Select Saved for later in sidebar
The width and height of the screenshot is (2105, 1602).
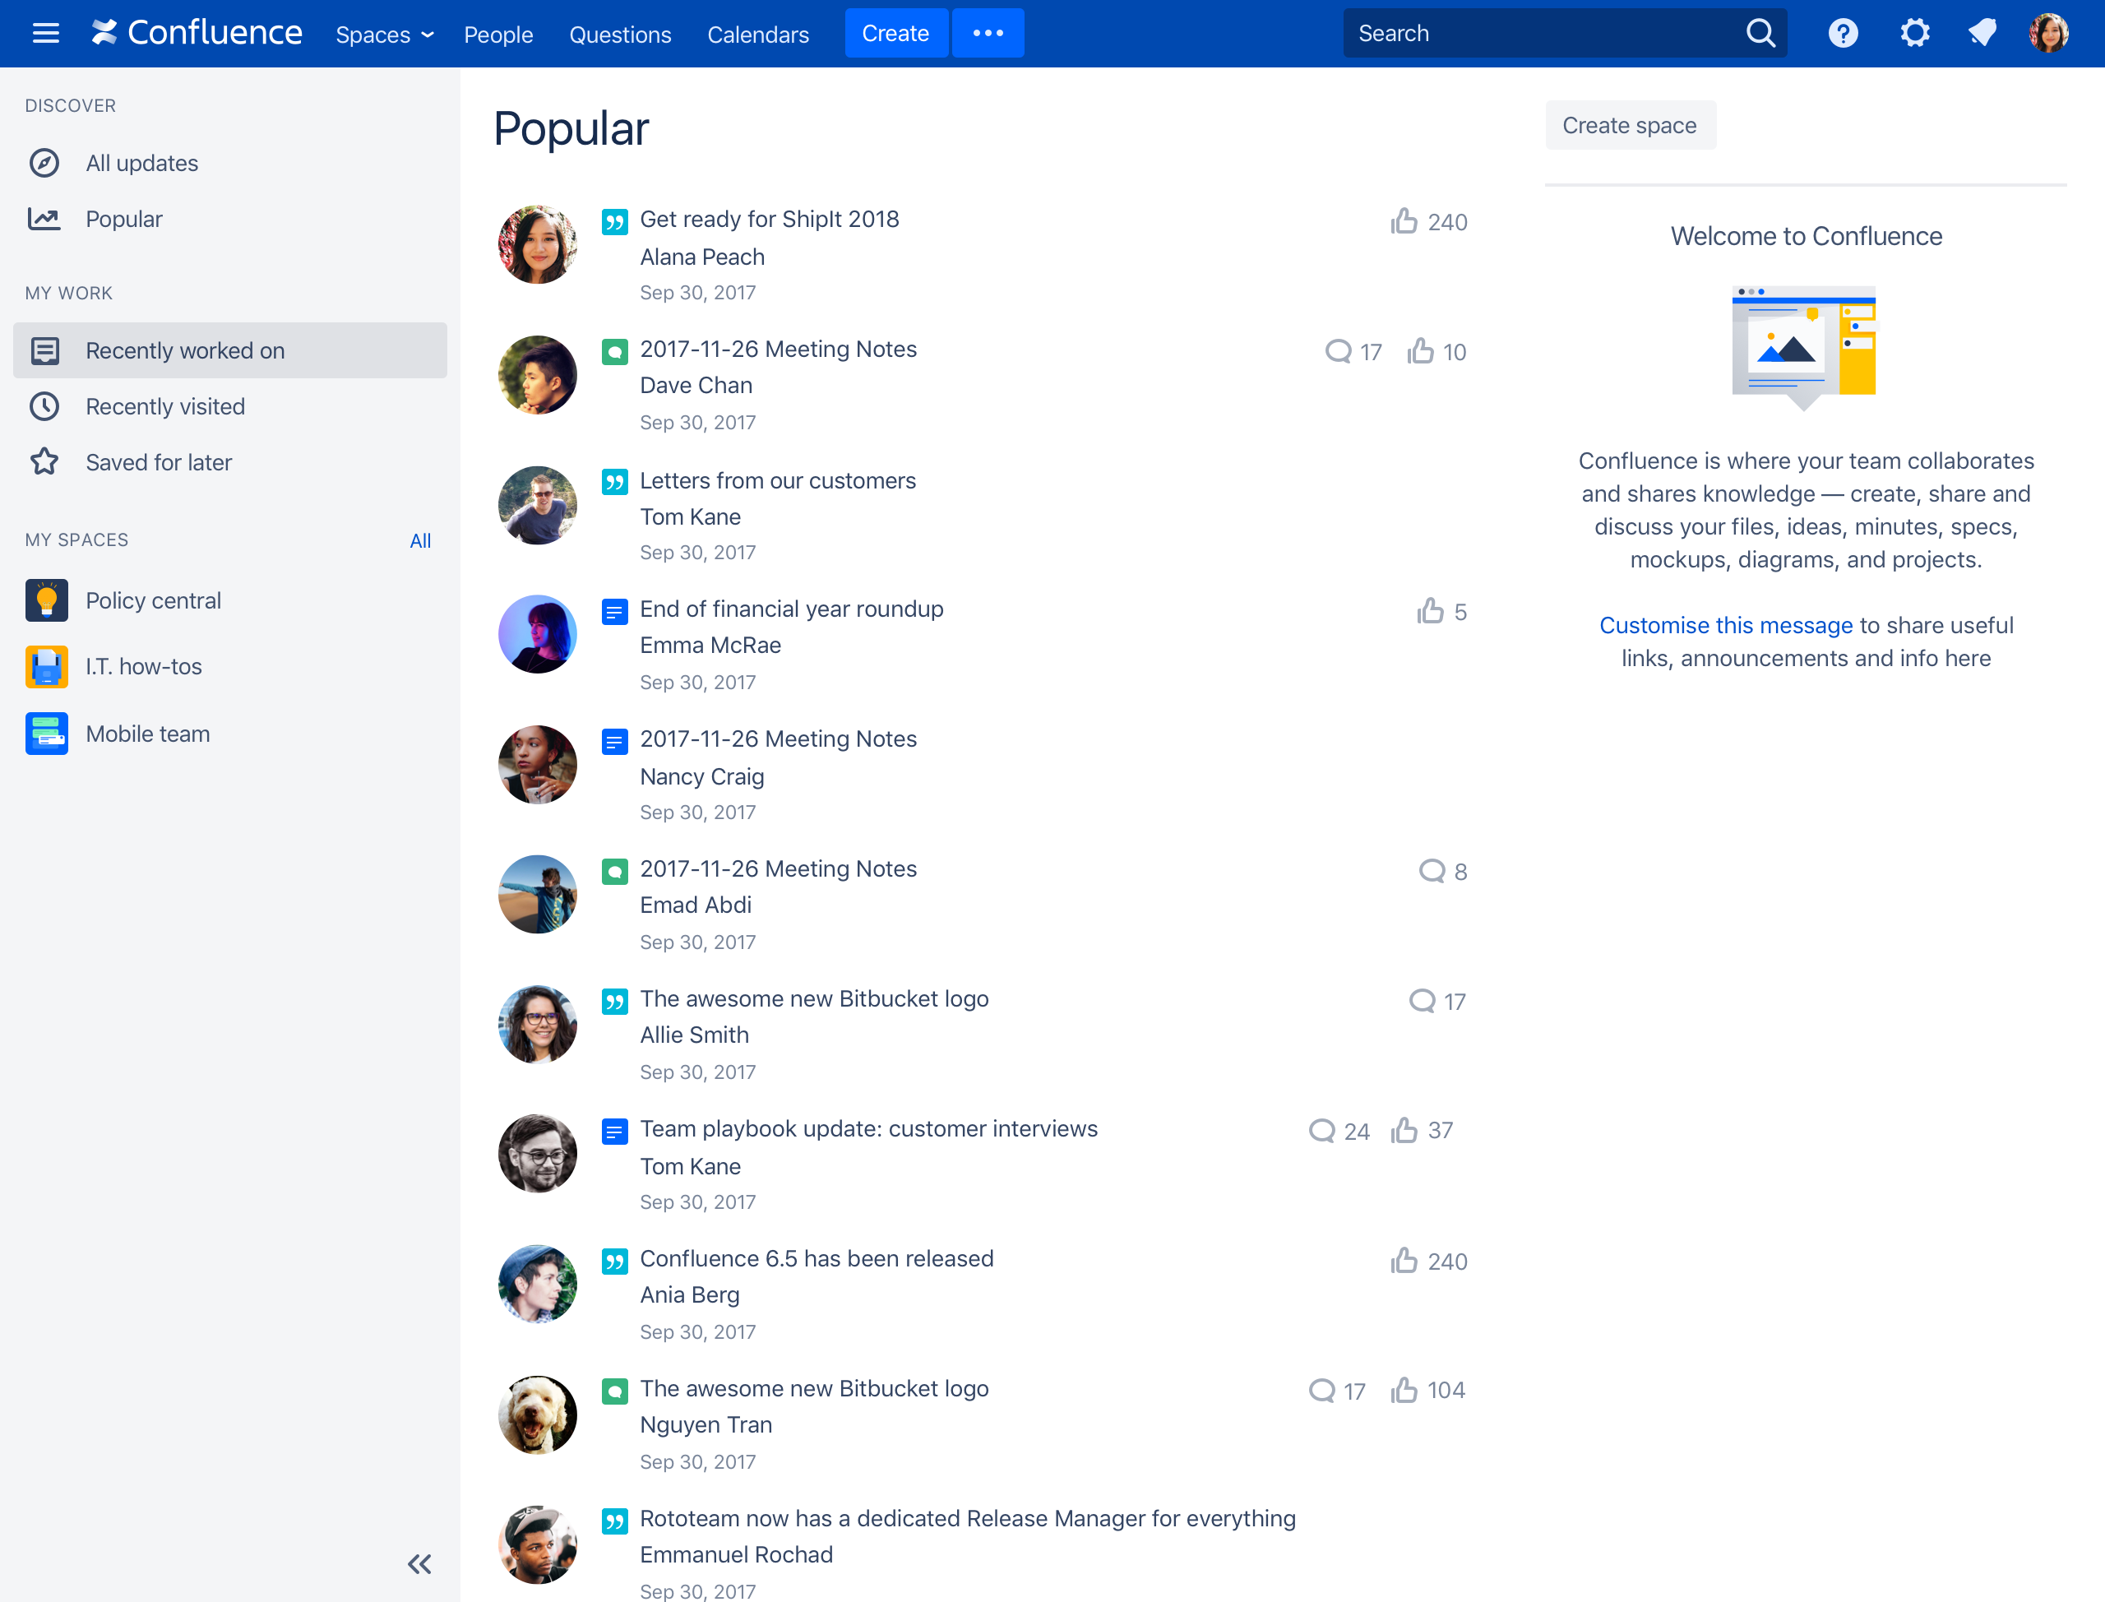(x=229, y=462)
